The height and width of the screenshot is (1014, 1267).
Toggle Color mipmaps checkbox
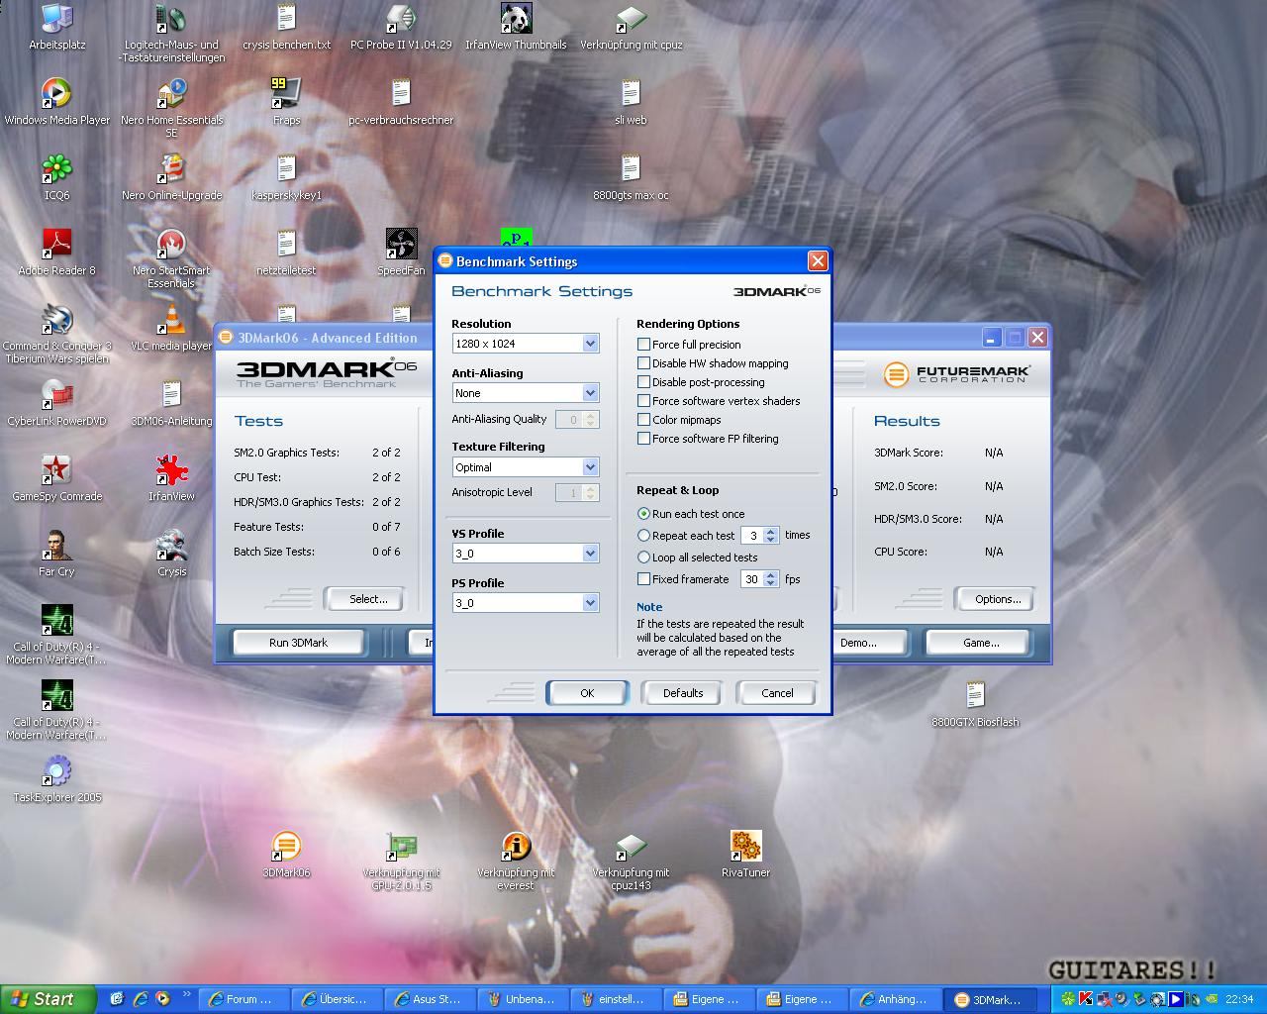[643, 420]
